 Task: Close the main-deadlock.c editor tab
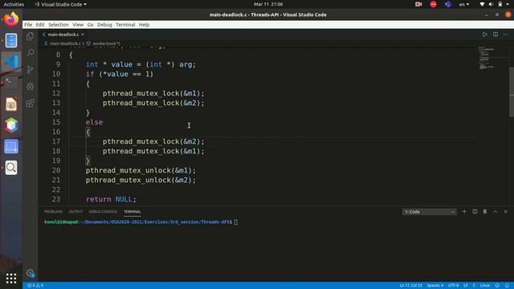83,35
